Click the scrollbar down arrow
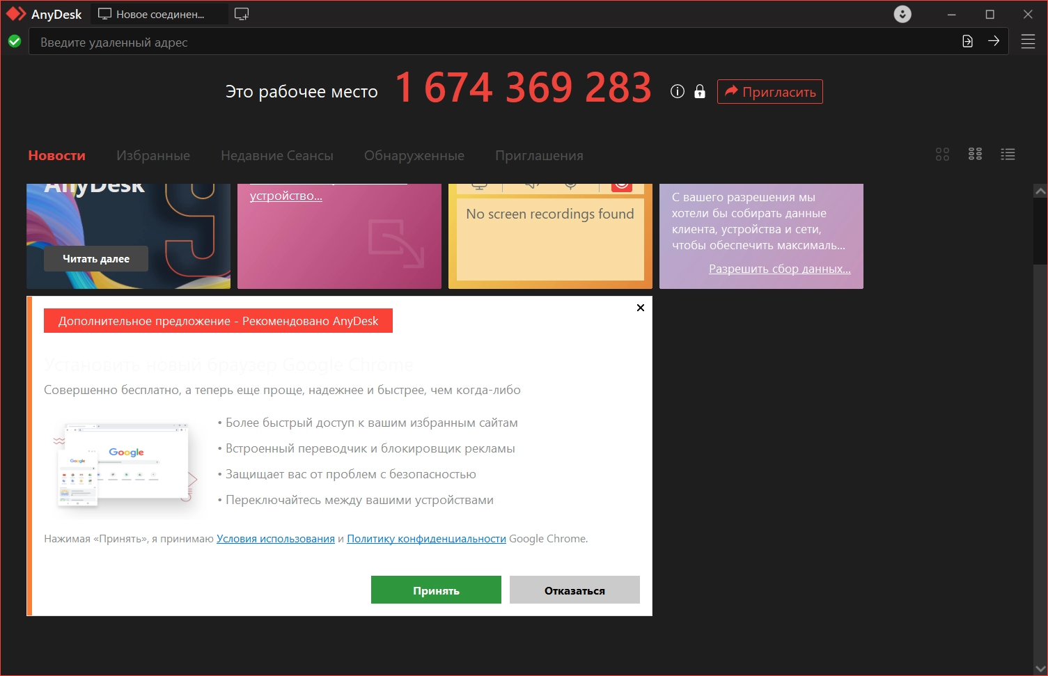Viewport: 1048px width, 676px height. click(1040, 669)
